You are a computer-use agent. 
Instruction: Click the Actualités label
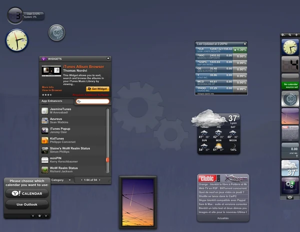coord(223,218)
